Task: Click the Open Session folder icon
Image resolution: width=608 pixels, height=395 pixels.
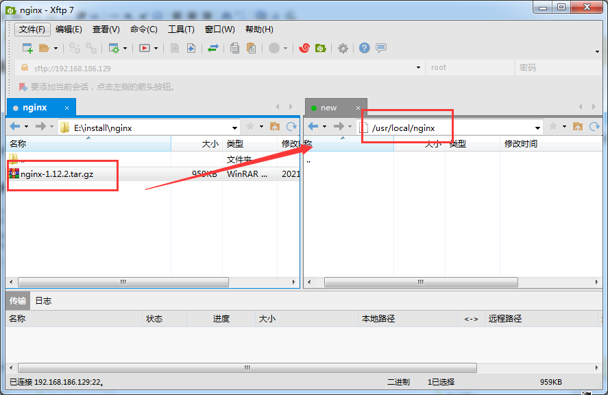Action: pos(44,48)
